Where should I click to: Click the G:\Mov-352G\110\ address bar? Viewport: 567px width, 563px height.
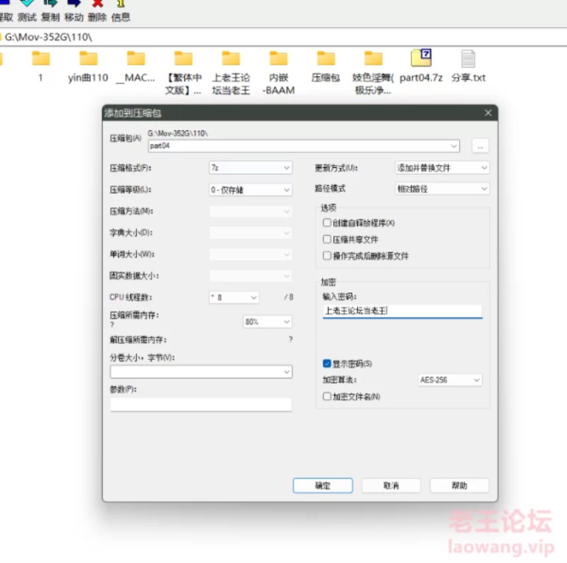283,37
